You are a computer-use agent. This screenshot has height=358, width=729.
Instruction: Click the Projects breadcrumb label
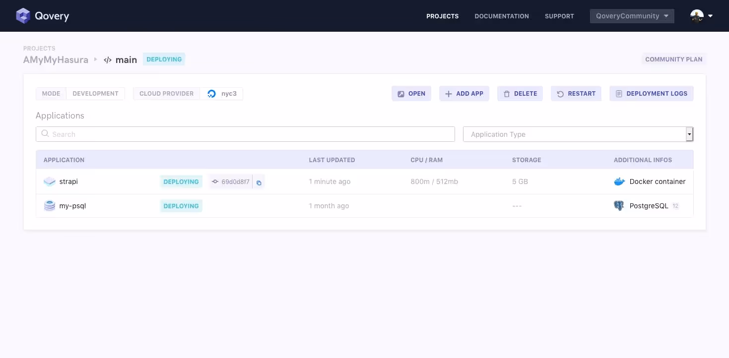coord(39,49)
